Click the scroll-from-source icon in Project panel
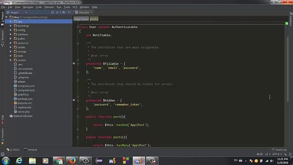This screenshot has height=165, width=293. coord(53,12)
